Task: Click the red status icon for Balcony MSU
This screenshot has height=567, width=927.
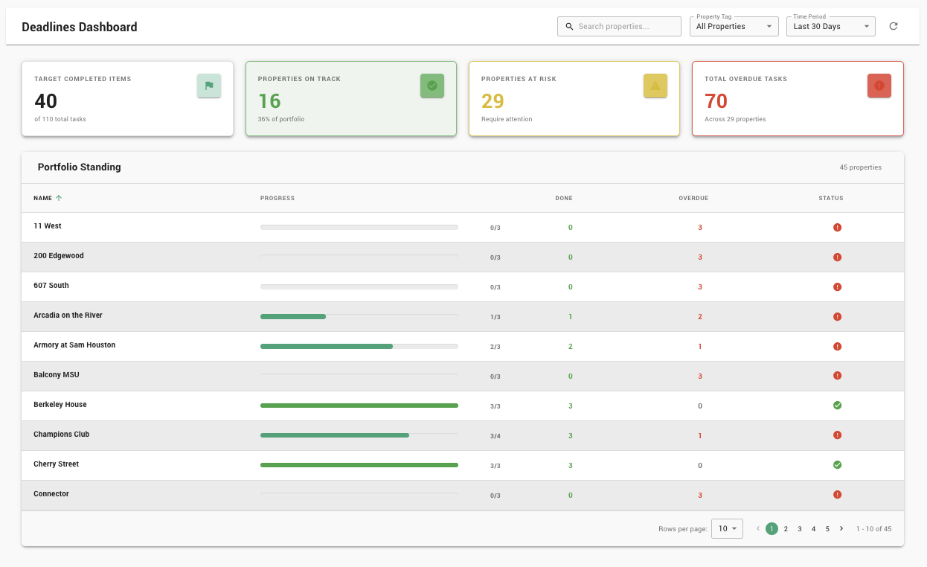Action: (837, 376)
